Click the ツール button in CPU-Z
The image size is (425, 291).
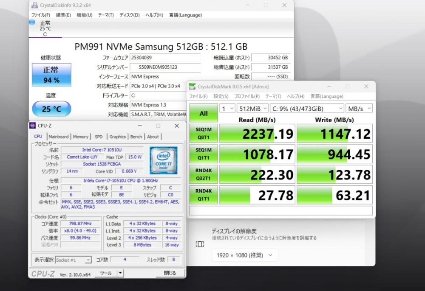point(106,274)
